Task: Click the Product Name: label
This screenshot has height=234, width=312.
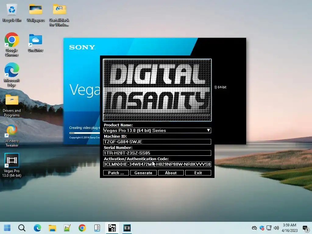Action: pos(118,125)
